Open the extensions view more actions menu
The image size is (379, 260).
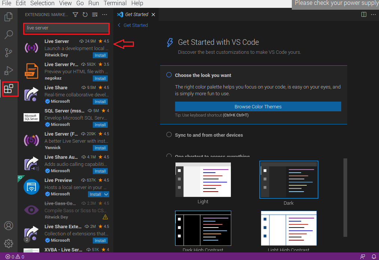pyautogui.click(x=105, y=15)
